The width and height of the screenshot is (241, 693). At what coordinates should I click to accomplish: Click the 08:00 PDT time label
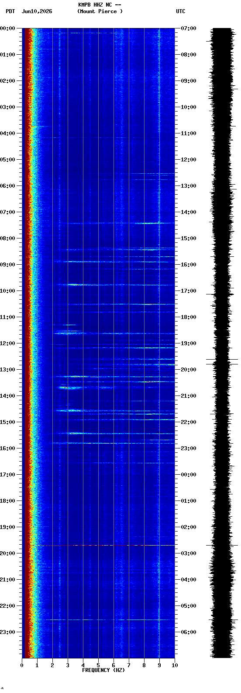coord(7,238)
